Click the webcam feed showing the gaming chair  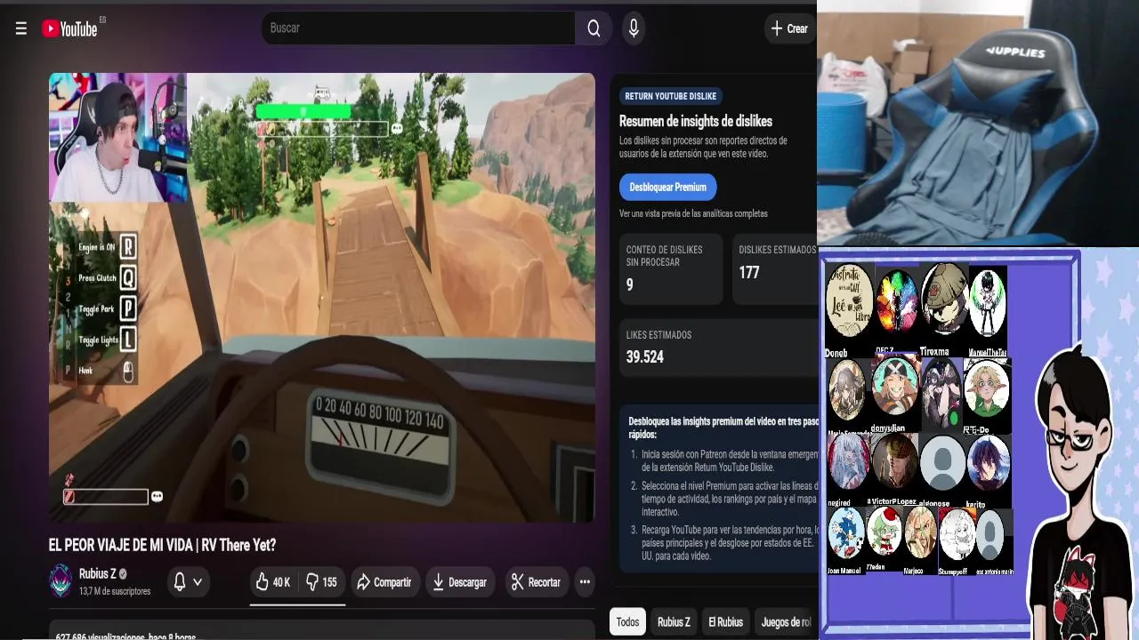coord(978,123)
